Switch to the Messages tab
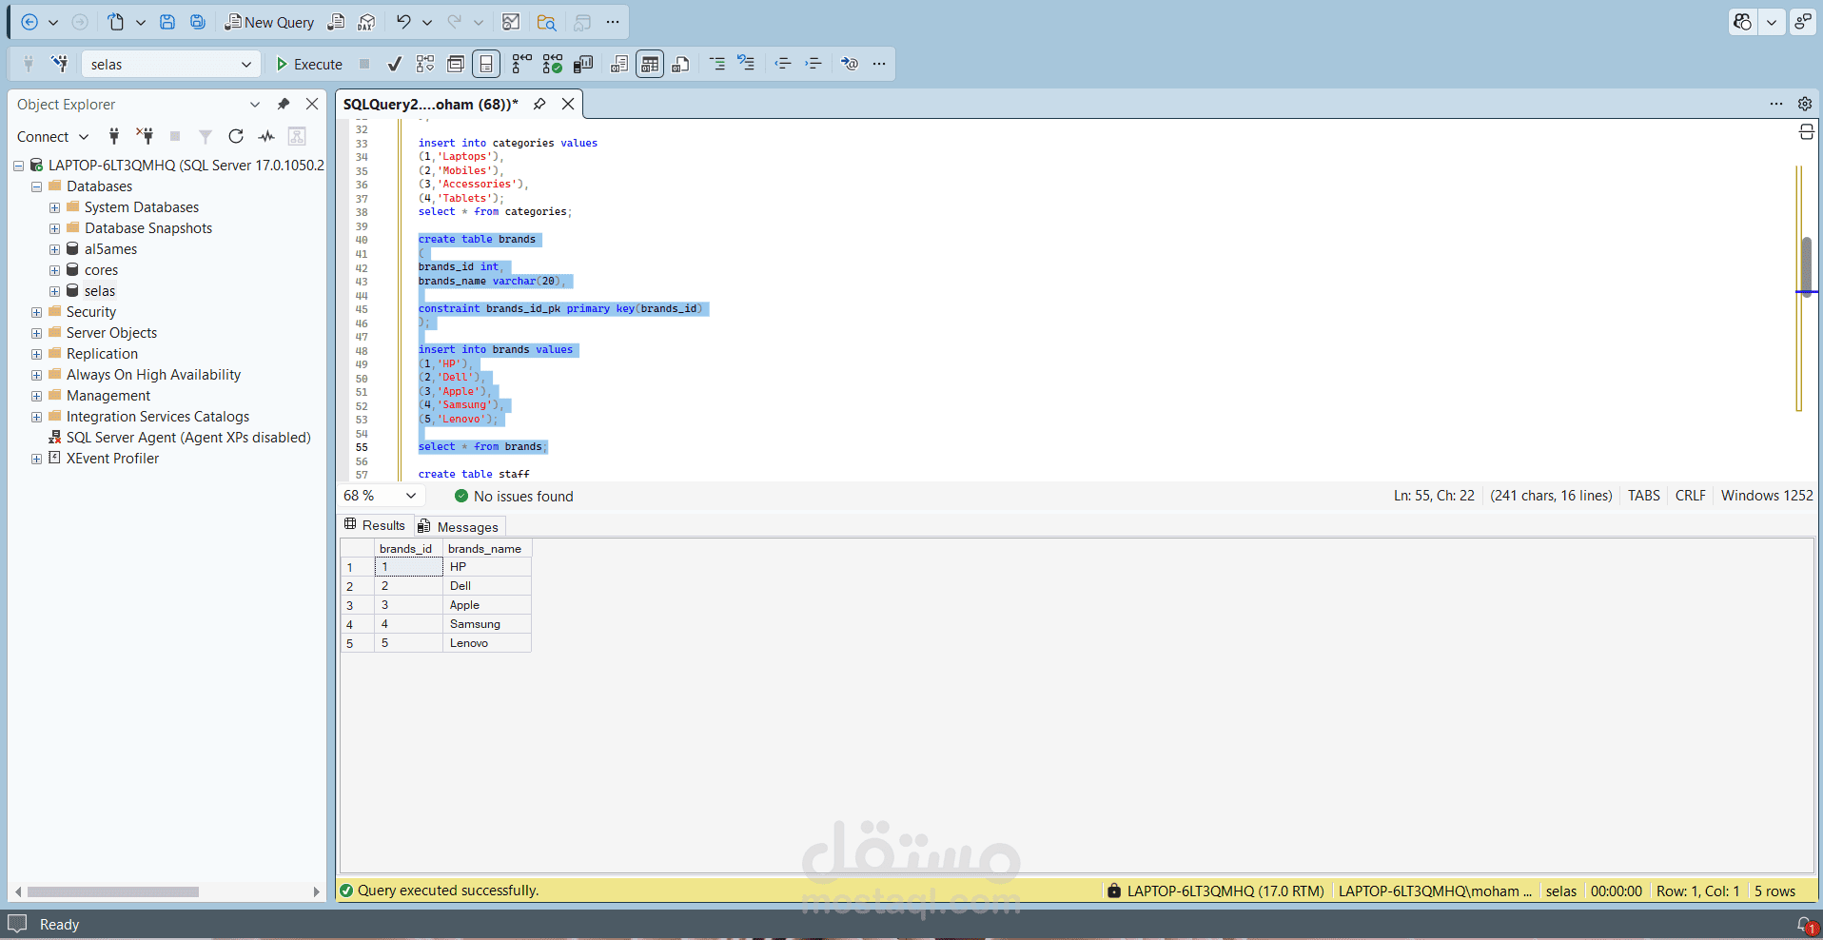 click(x=459, y=526)
